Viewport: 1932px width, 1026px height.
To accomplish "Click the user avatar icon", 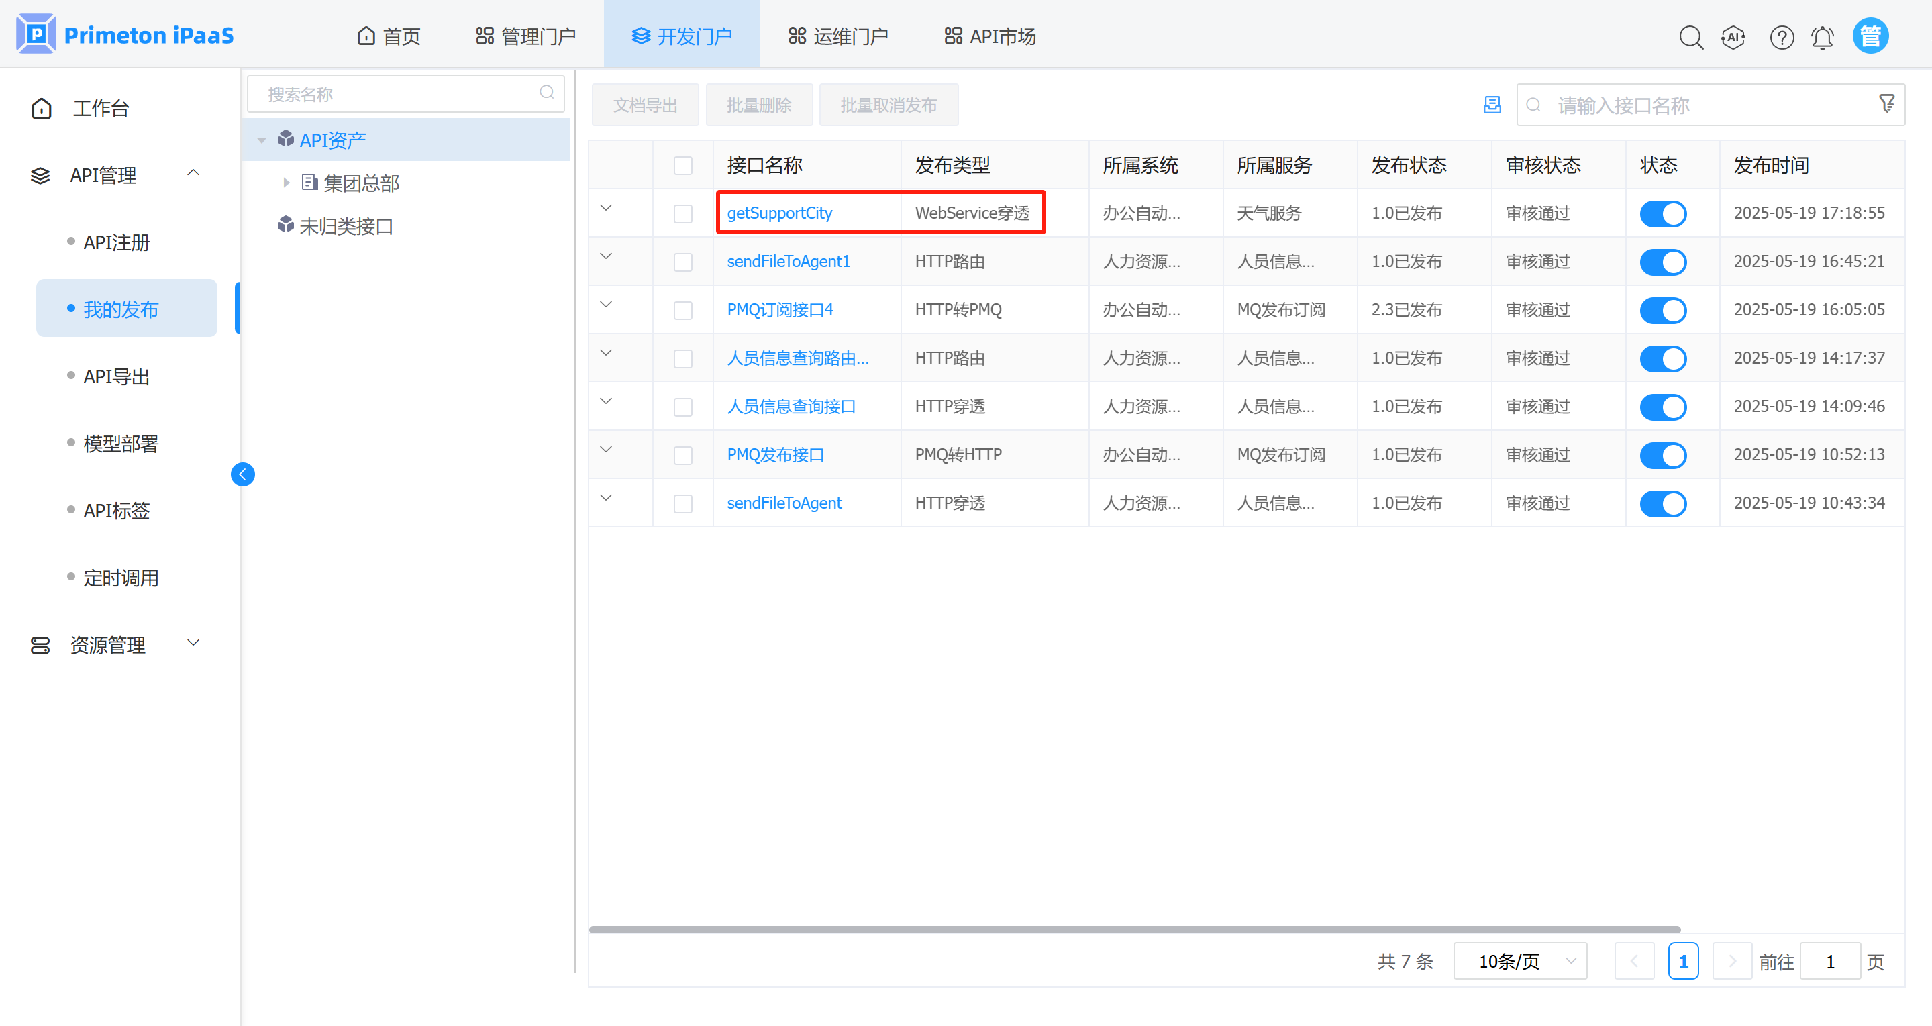I will 1870,36.
